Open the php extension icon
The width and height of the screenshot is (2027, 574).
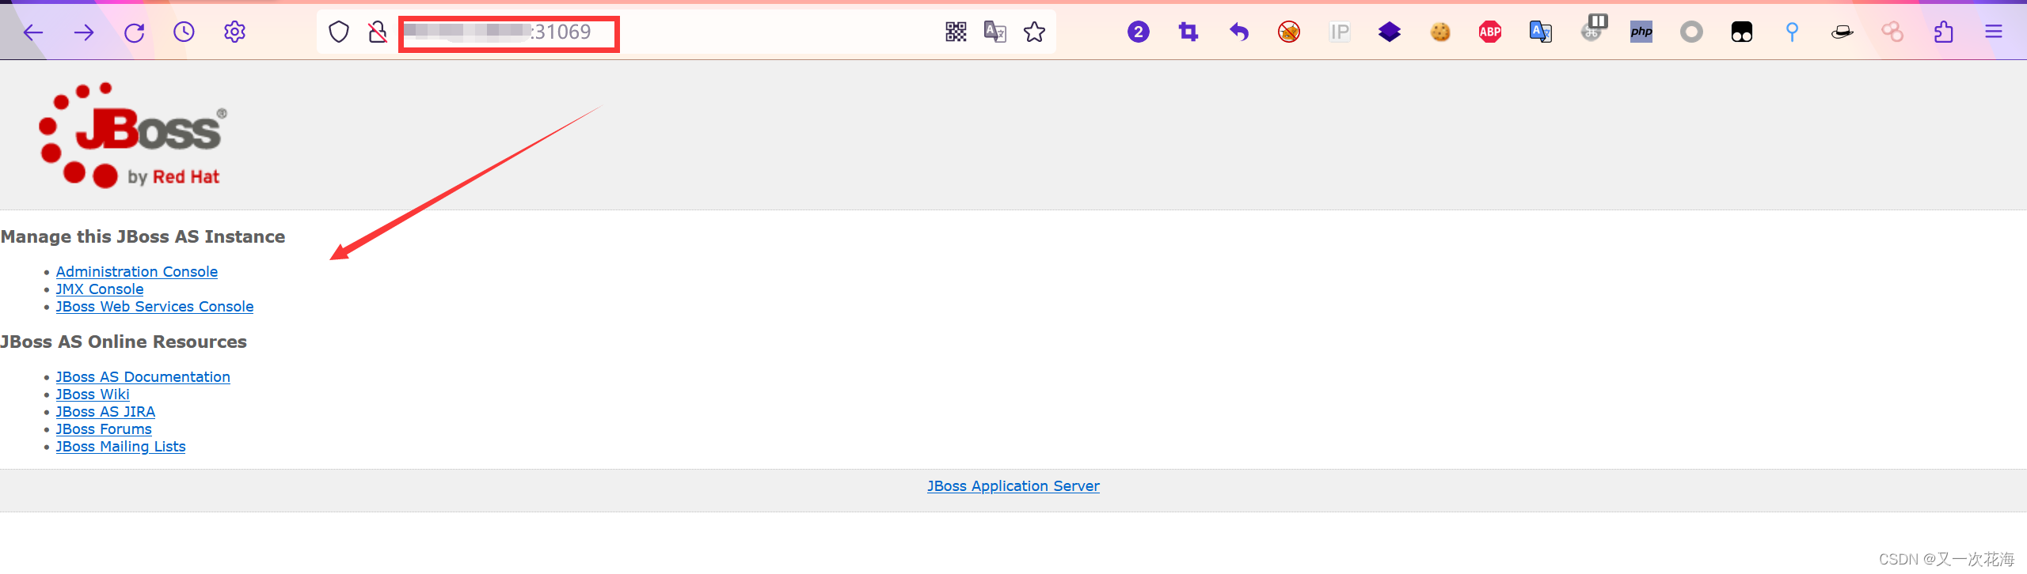tap(1641, 32)
